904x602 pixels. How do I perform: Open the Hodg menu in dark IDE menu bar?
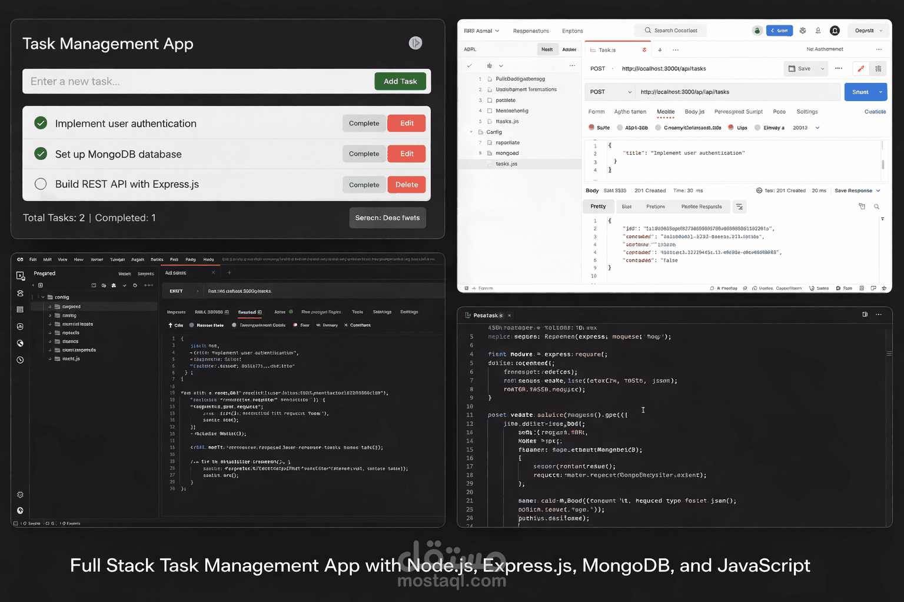pos(208,259)
